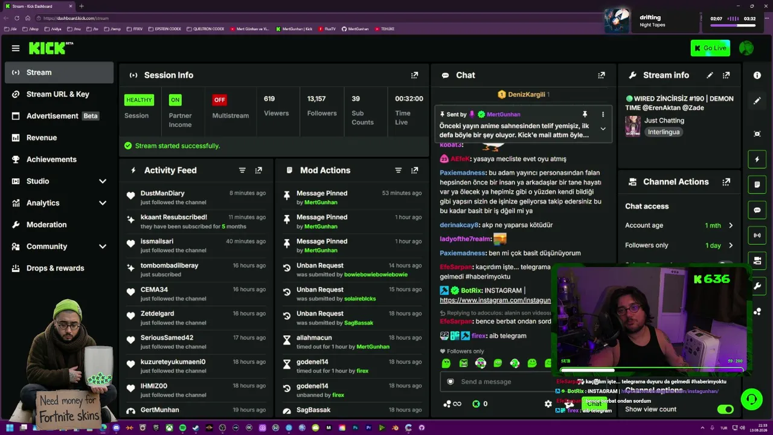Click the broadcast signal icon in the right sidebar
Viewport: 773px width, 435px height.
[757, 235]
